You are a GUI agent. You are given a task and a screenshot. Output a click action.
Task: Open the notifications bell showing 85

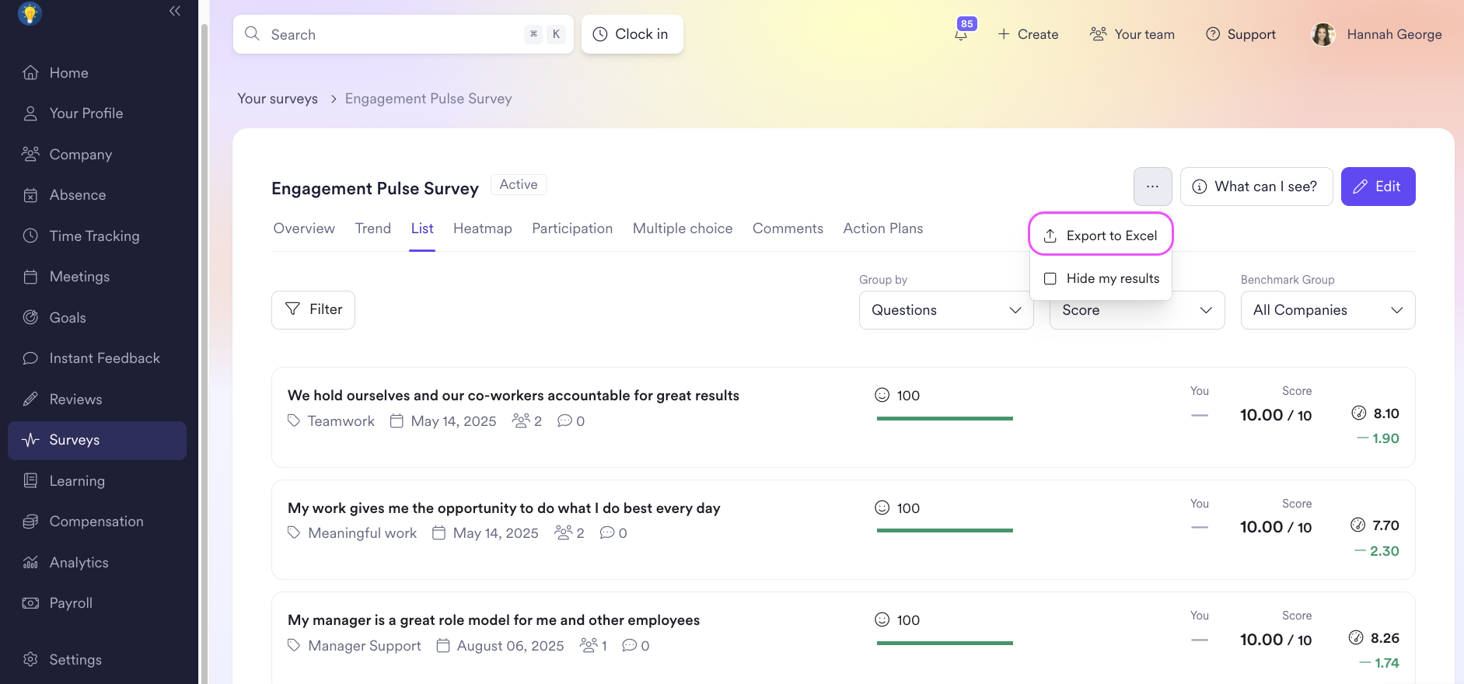point(962,33)
